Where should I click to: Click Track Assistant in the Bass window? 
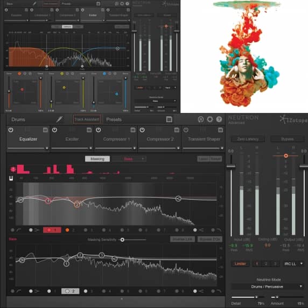tap(51, 4)
